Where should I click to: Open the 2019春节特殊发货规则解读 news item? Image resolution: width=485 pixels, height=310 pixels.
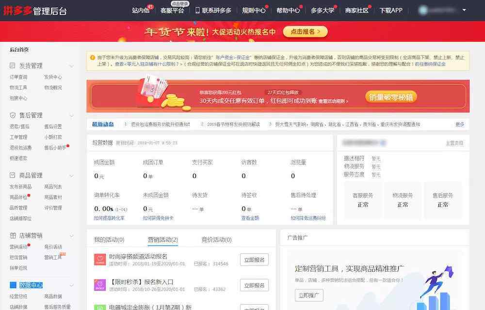coord(234,124)
